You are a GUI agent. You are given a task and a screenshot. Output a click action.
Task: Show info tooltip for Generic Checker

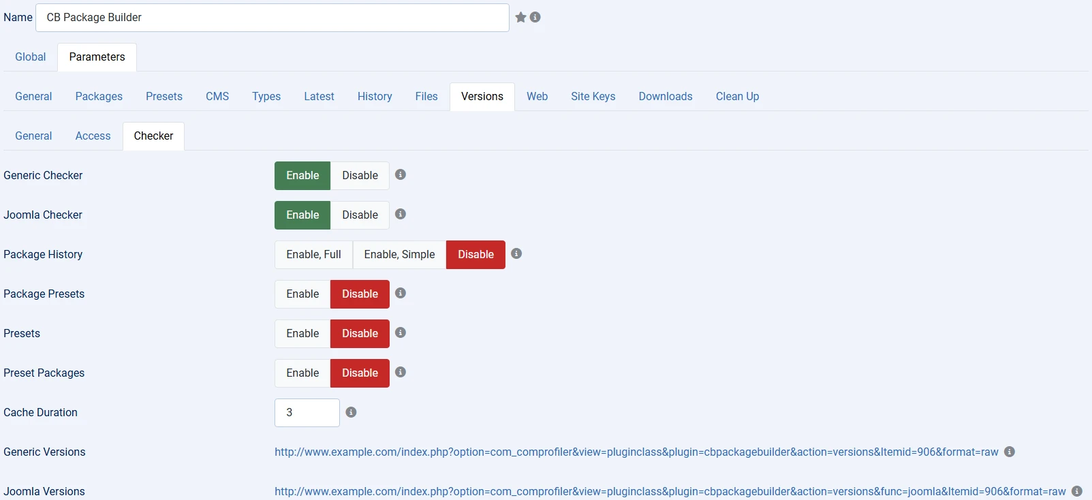[401, 174]
